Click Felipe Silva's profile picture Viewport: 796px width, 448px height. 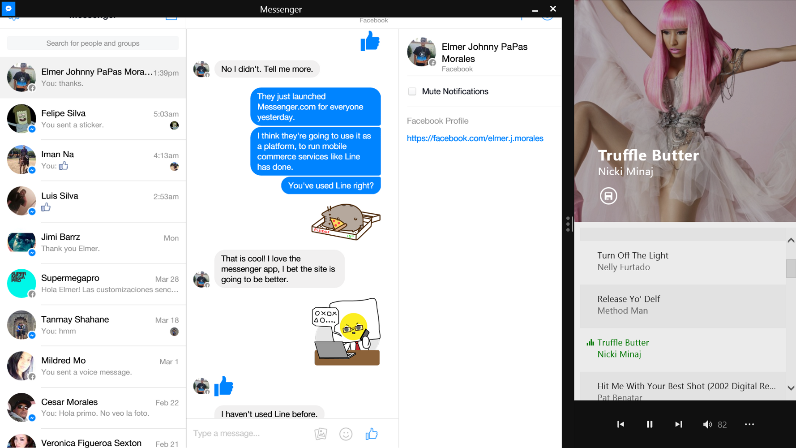point(21,119)
